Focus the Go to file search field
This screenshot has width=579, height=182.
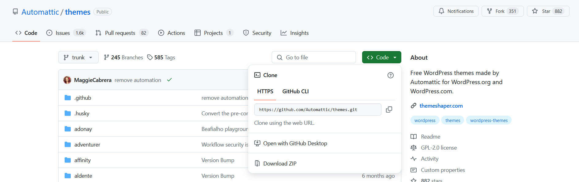click(314, 57)
